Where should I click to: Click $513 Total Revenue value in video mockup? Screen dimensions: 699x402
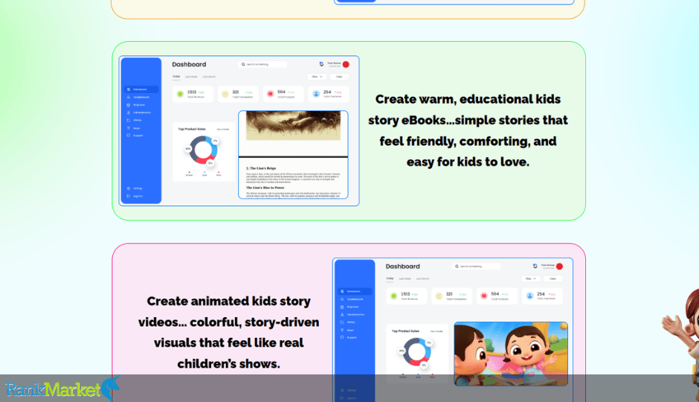click(405, 295)
